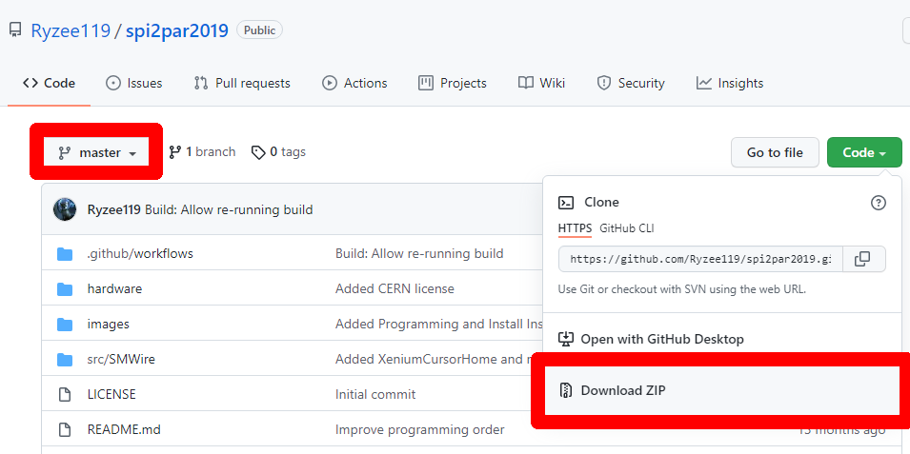Toggle the green Code dropdown button

[864, 152]
